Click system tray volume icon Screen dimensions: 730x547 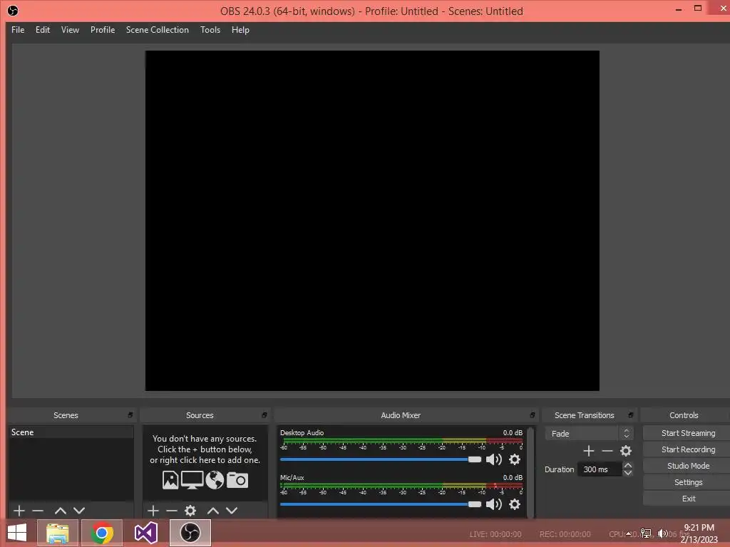pyautogui.click(x=662, y=533)
